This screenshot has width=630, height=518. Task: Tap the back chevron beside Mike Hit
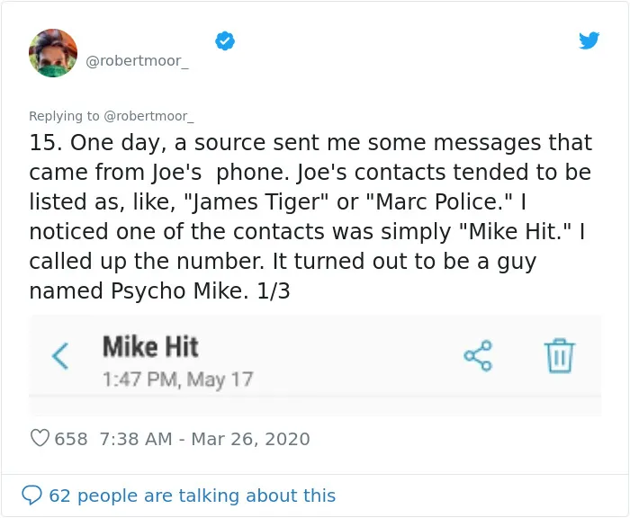(x=60, y=356)
